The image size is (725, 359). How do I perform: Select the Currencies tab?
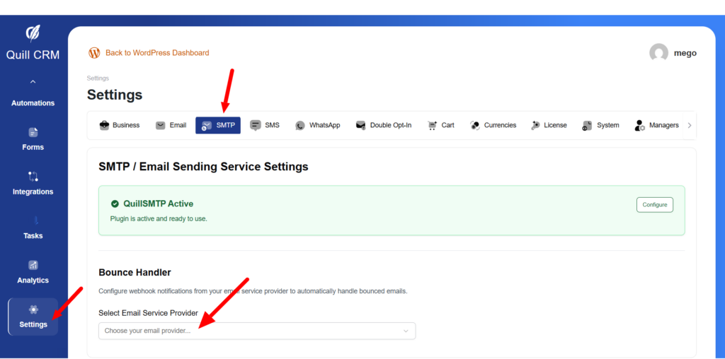point(493,125)
